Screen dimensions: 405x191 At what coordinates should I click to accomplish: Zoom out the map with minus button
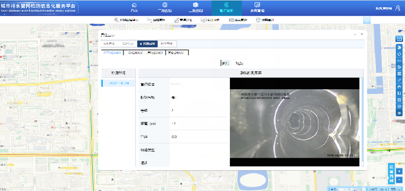tap(399, 179)
